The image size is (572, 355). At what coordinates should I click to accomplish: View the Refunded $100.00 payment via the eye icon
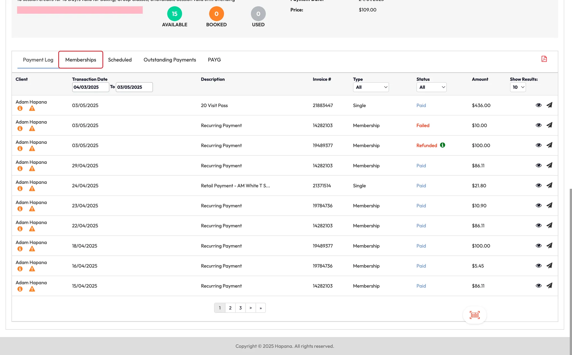click(538, 145)
